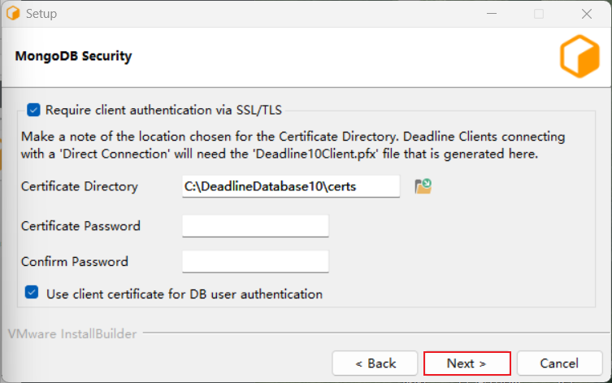Click the VMware InstallBuilder text
The image size is (612, 383).
(x=72, y=334)
